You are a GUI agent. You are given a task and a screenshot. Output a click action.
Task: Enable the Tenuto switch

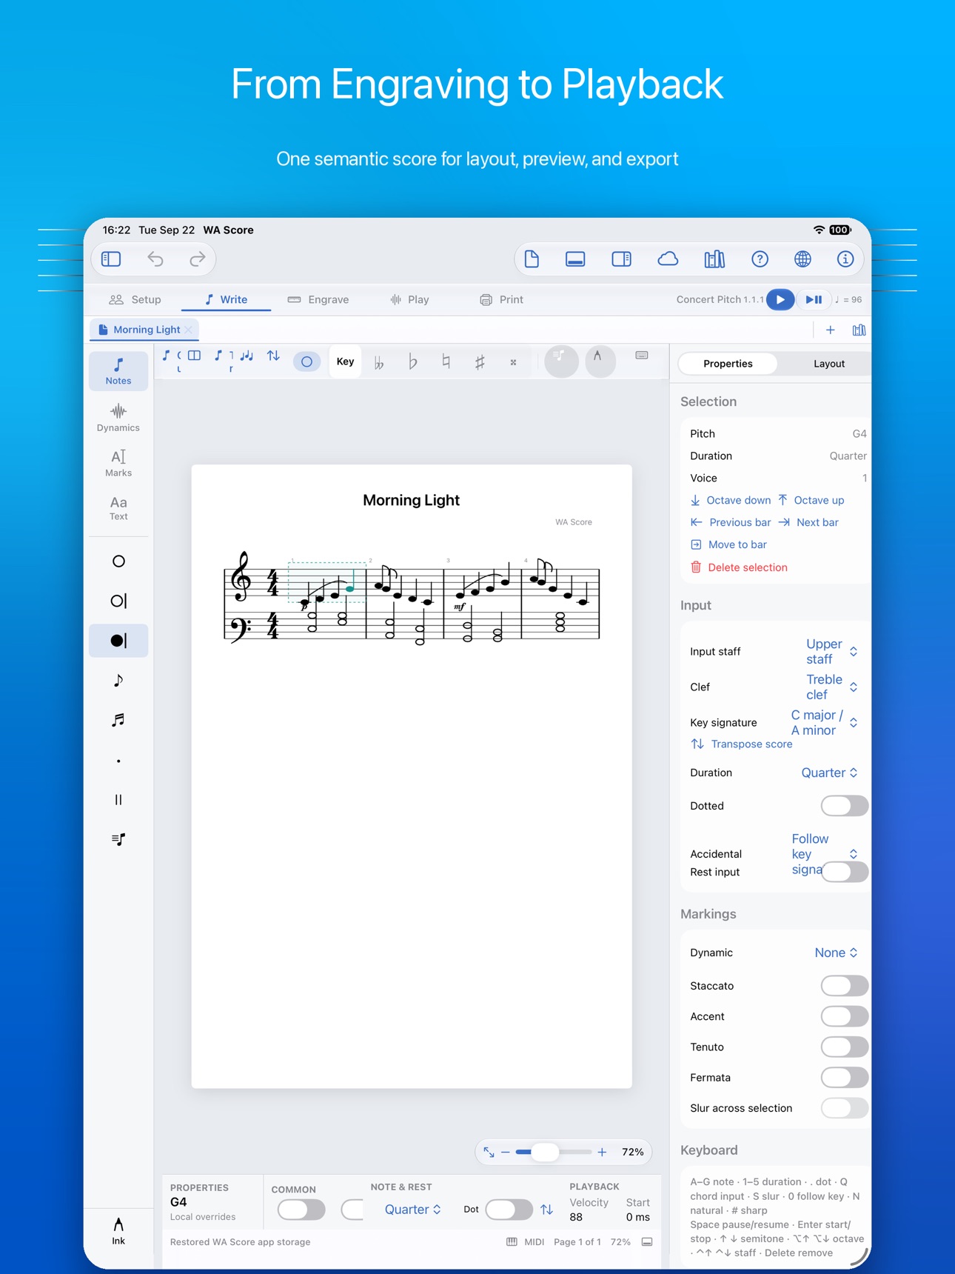coord(845,1047)
